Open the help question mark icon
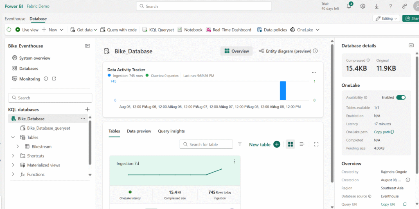This screenshot has height=209, width=419. [x=390, y=7]
